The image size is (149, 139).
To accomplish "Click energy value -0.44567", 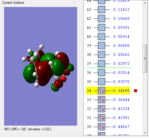I will click(x=120, y=127).
